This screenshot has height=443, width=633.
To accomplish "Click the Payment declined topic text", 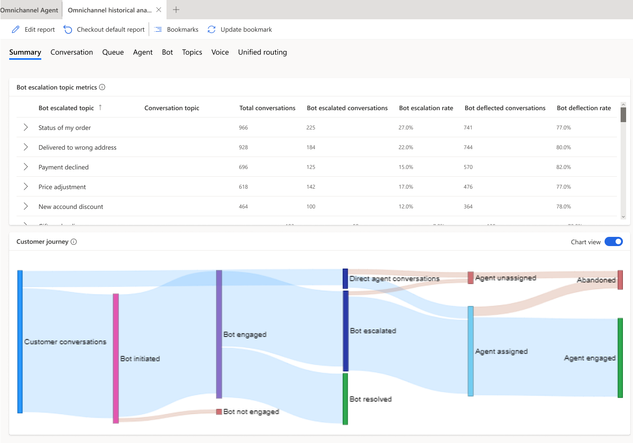I will 63,167.
